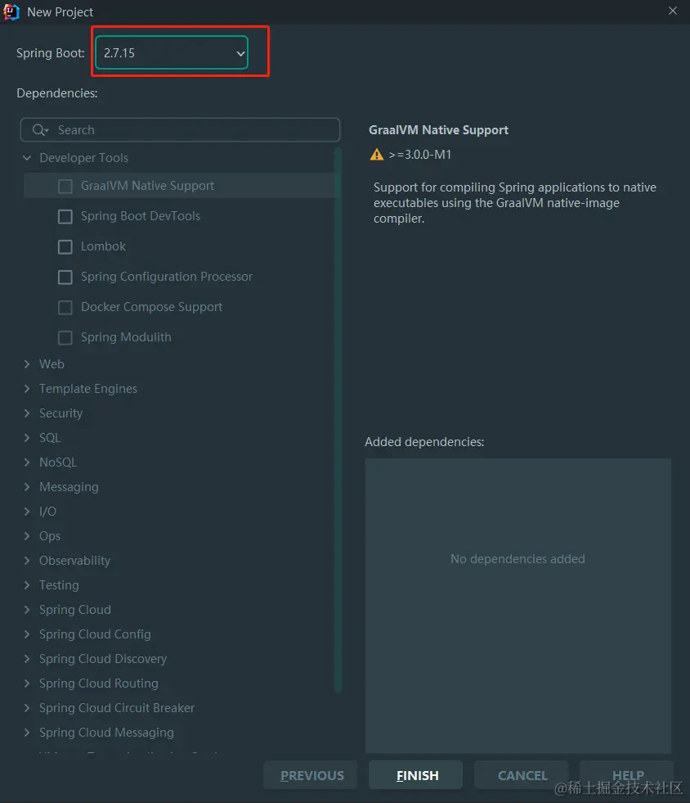690x803 pixels.
Task: Click the IntelliJ IDEA logo in title bar
Action: click(x=11, y=11)
